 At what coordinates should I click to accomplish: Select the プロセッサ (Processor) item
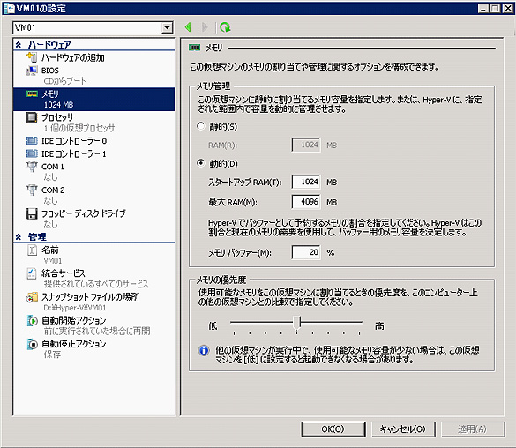[x=57, y=117]
